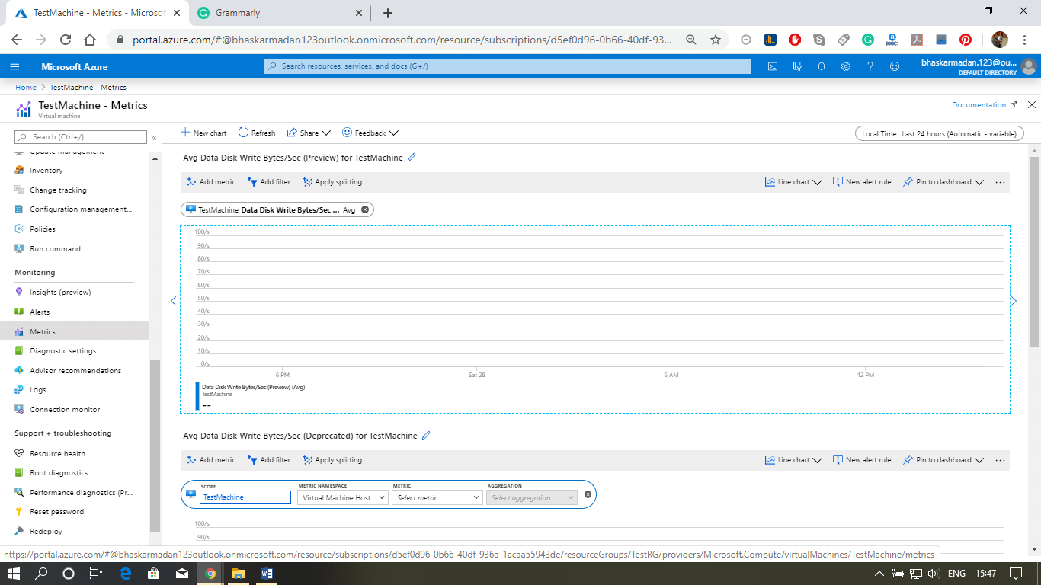Viewport: 1041px width, 585px height.
Task: Click Refresh in the metrics toolbar
Action: pyautogui.click(x=257, y=133)
